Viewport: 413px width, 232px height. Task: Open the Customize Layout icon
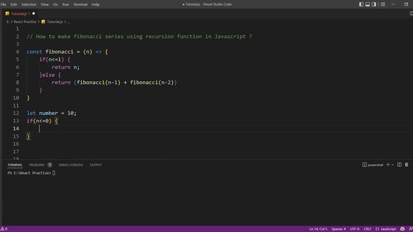(x=383, y=5)
